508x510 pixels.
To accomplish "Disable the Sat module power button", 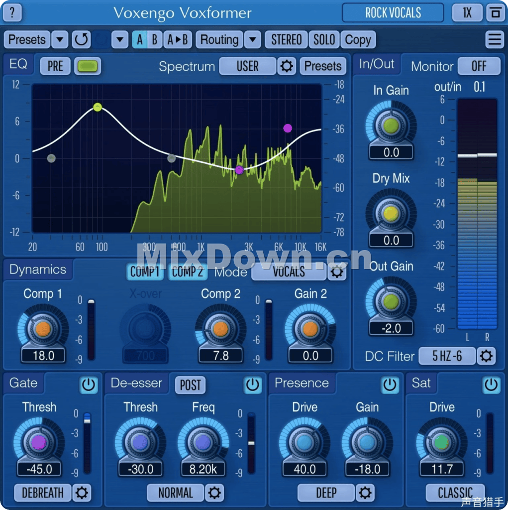I will [x=491, y=384].
